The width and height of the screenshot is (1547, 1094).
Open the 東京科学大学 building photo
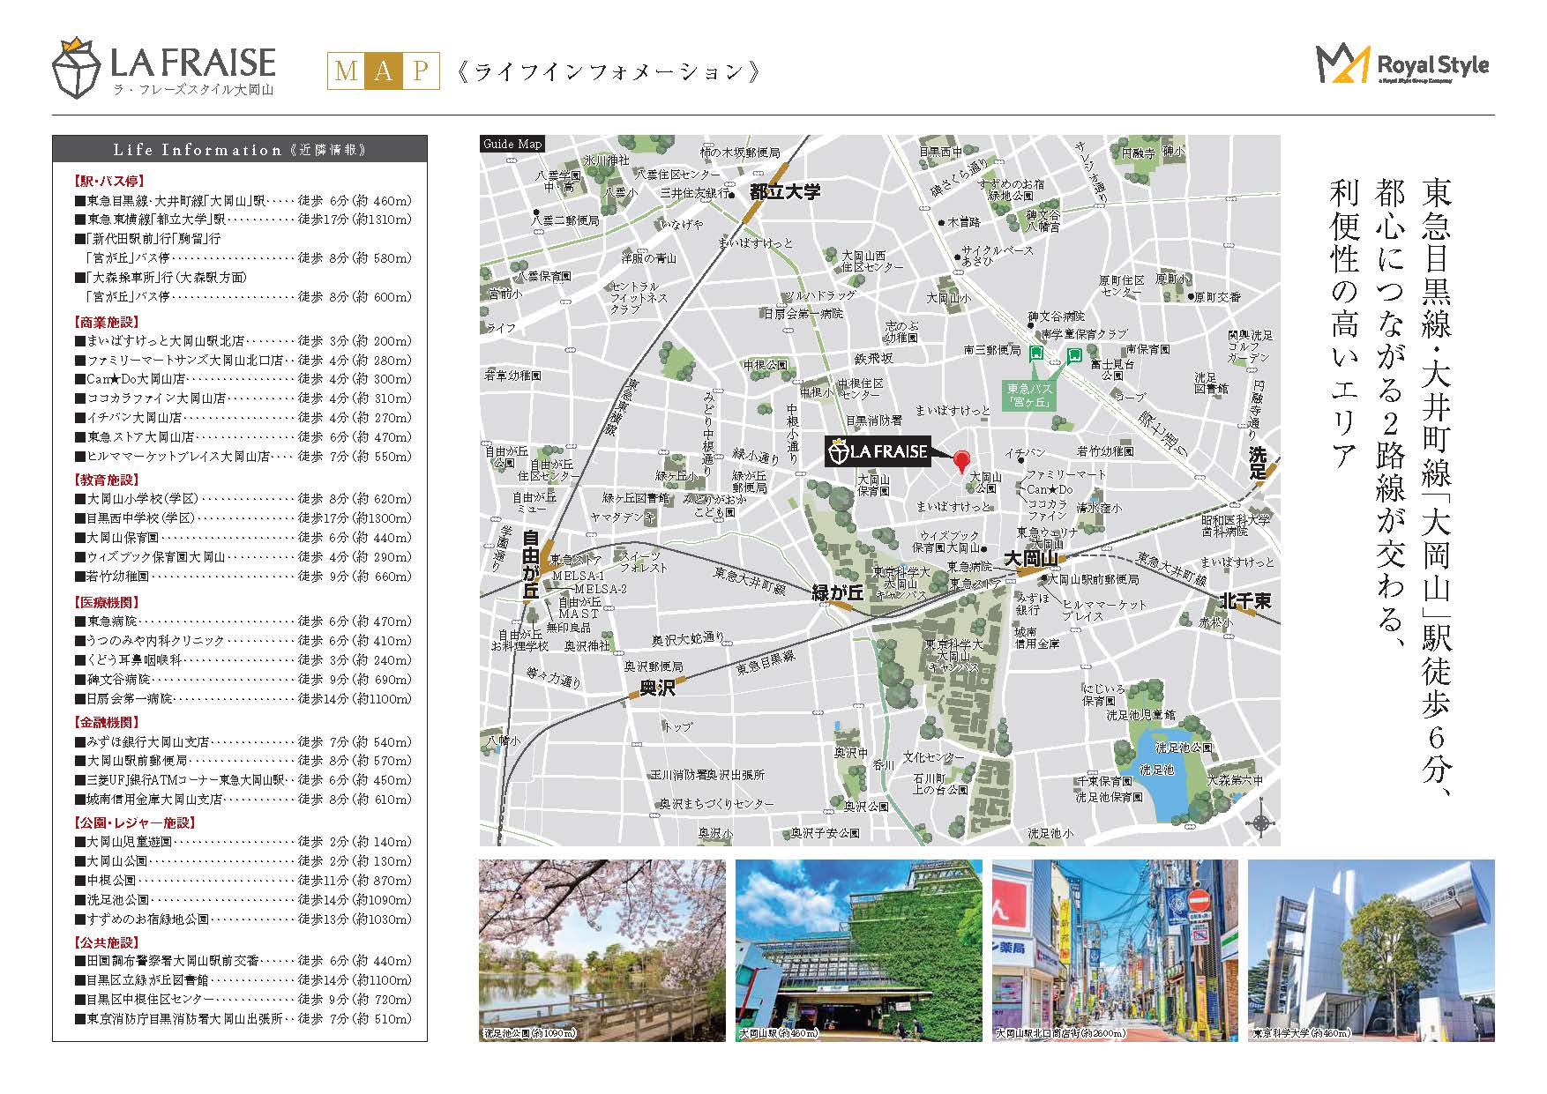click(1371, 950)
